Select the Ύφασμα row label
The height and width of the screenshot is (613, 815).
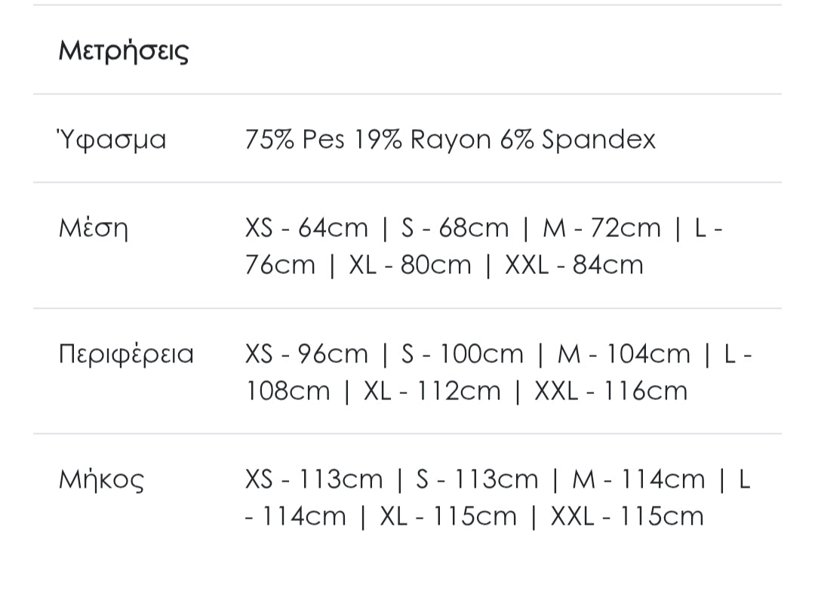pos(112,140)
